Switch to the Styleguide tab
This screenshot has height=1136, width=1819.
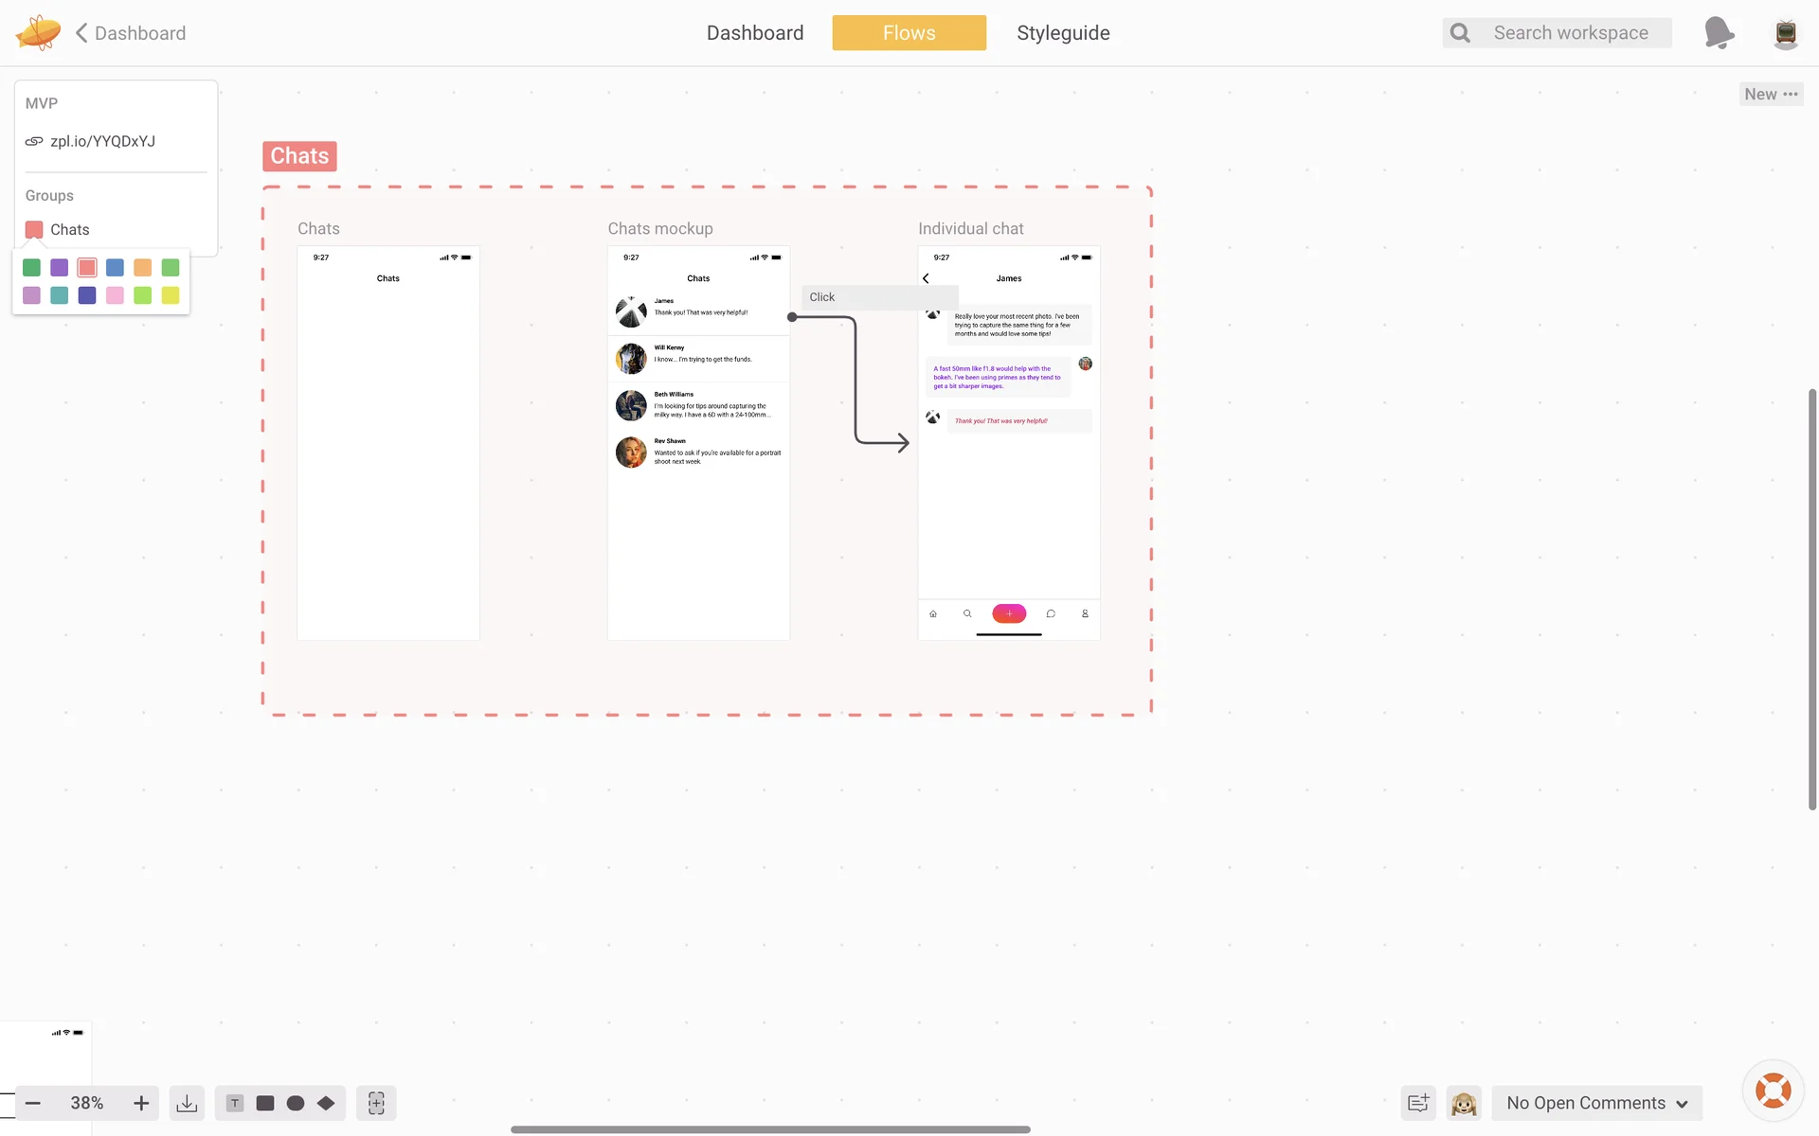pyautogui.click(x=1063, y=33)
